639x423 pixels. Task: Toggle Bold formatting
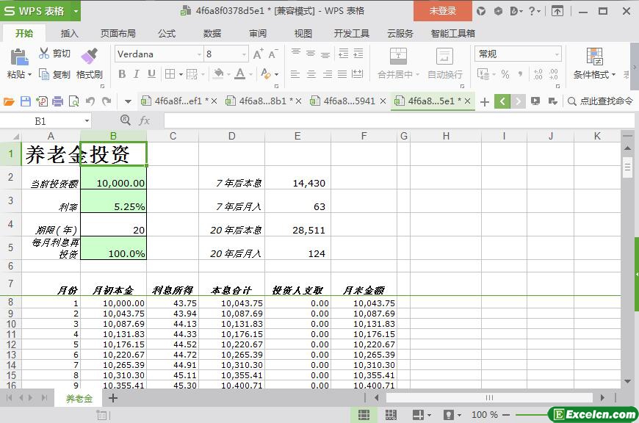pyautogui.click(x=122, y=74)
